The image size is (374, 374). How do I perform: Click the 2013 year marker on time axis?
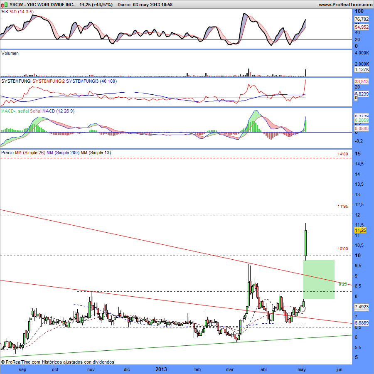click(x=161, y=369)
